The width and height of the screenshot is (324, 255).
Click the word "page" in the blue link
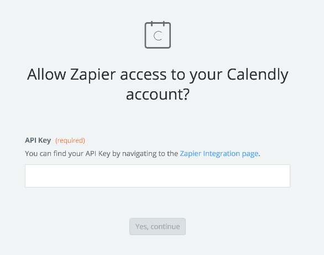pos(250,154)
